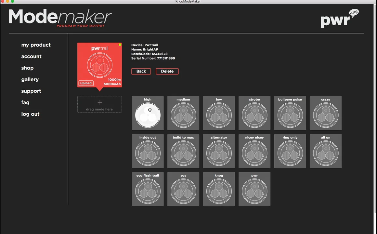377x234 pixels.
Task: Open the support page
Action: pyautogui.click(x=31, y=91)
